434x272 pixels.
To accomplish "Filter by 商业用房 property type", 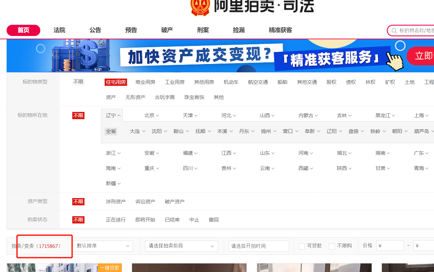I will 145,82.
